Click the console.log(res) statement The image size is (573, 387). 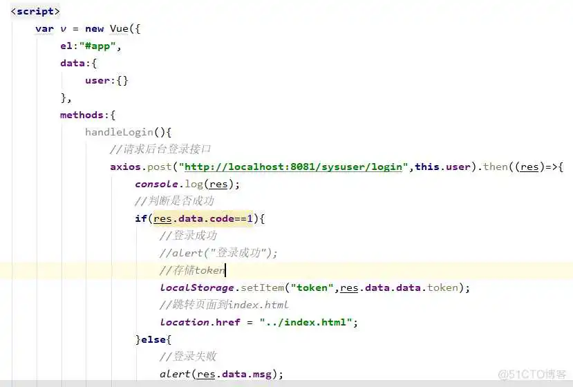click(187, 185)
